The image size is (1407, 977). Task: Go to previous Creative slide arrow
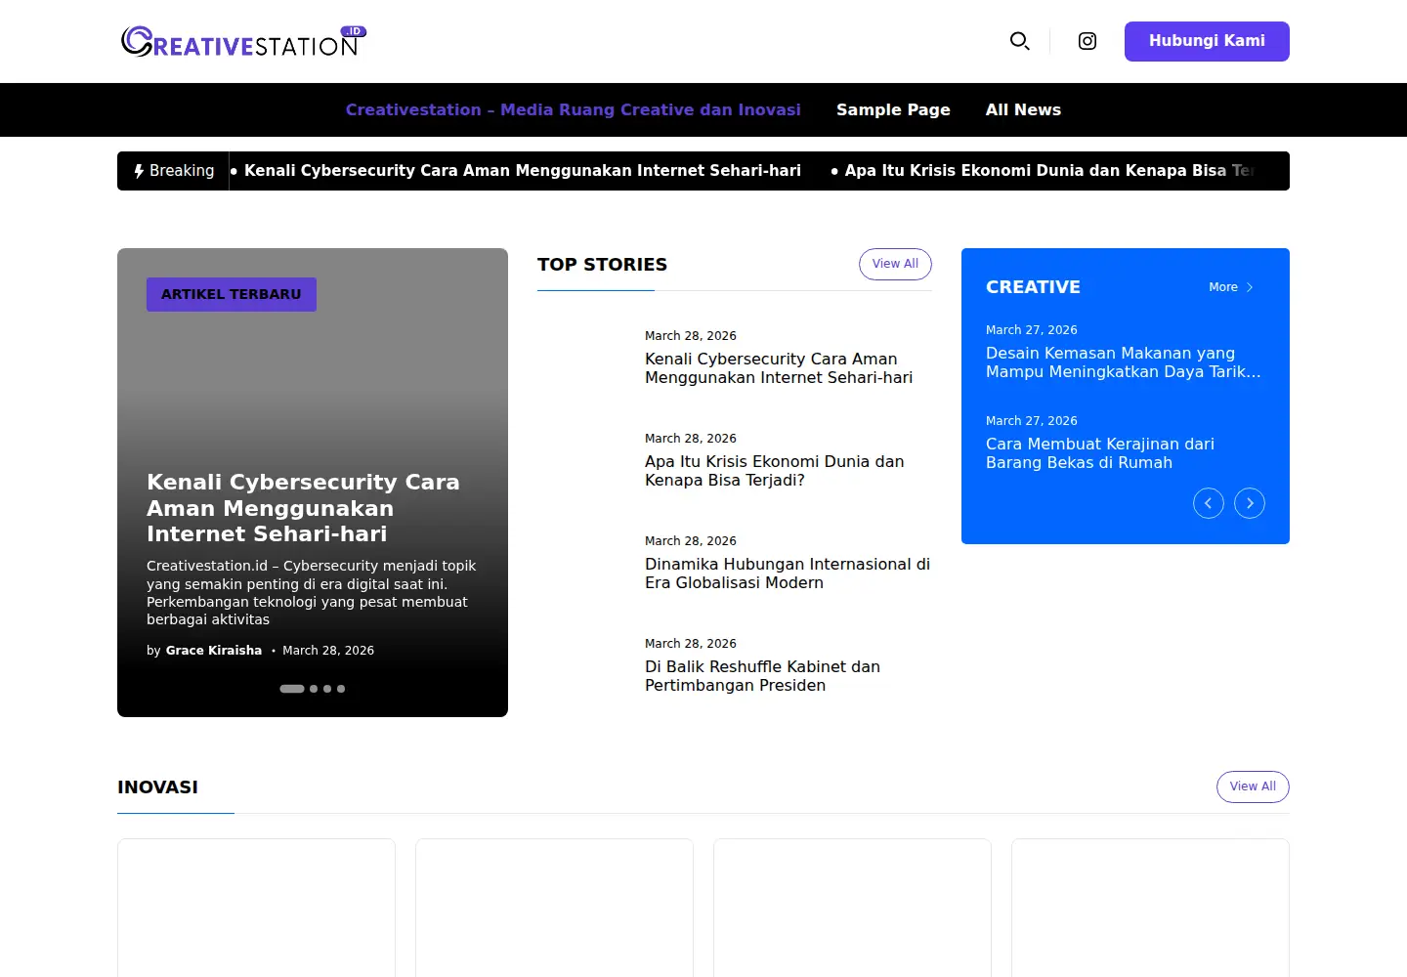1209,503
